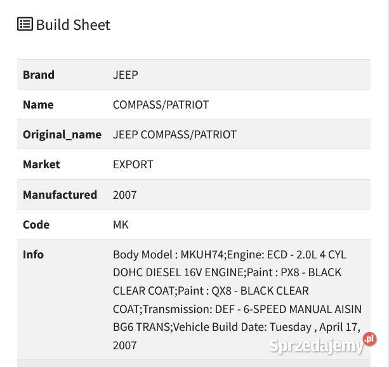Click the 2007 manufactured year value
This screenshot has width=389, height=367.
coord(124,194)
